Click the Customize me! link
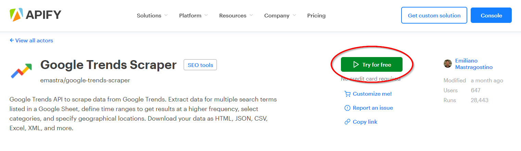The width and height of the screenshot is (521, 151). [372, 94]
